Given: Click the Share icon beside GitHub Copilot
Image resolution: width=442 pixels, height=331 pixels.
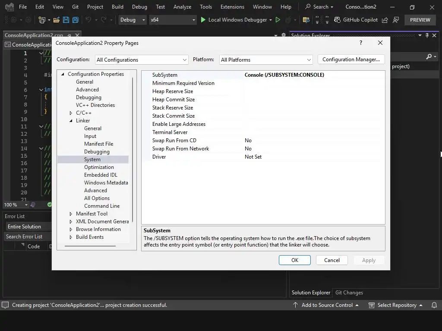Looking at the screenshot, I should (385, 20).
